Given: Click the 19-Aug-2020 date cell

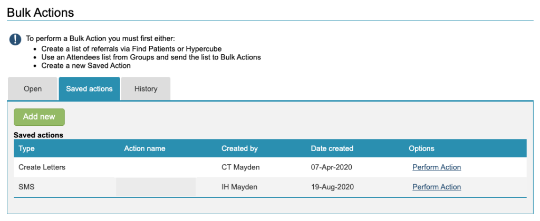Looking at the screenshot, I should coord(332,187).
